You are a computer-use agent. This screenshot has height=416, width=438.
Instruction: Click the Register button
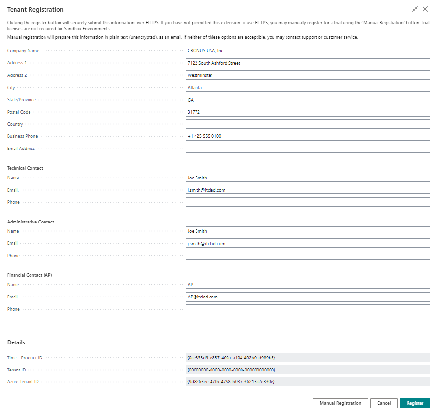415,403
